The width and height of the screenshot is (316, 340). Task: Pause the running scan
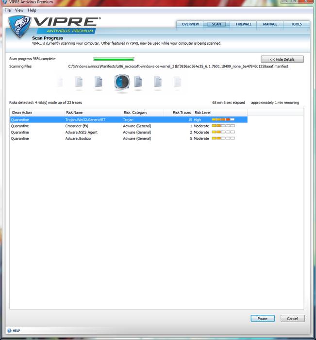click(x=263, y=319)
